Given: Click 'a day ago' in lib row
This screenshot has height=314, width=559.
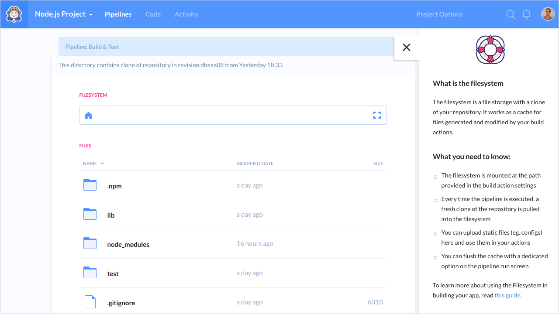Looking at the screenshot, I should 249,214.
